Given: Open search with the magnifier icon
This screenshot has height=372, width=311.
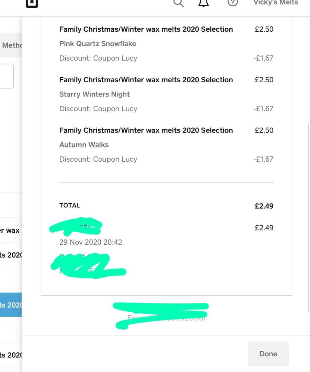Looking at the screenshot, I should pyautogui.click(x=178, y=3).
